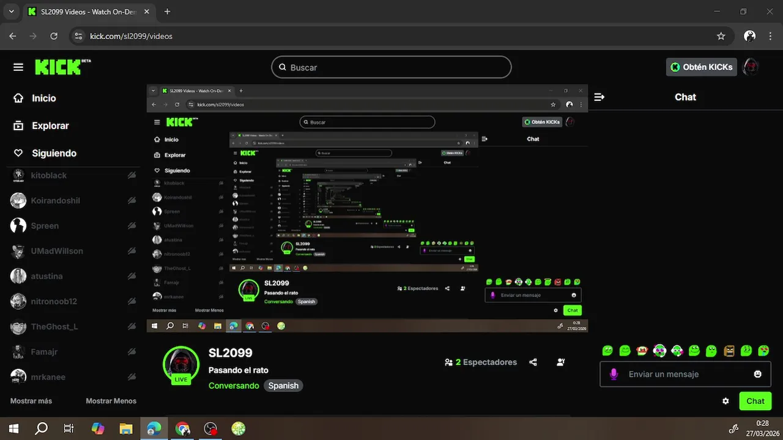Open chat settings gear icon
This screenshot has height=440, width=783.
point(725,401)
